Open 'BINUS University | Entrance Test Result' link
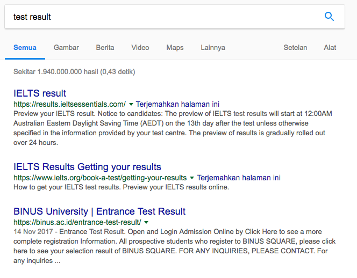This screenshot has width=357, height=278. (99, 211)
